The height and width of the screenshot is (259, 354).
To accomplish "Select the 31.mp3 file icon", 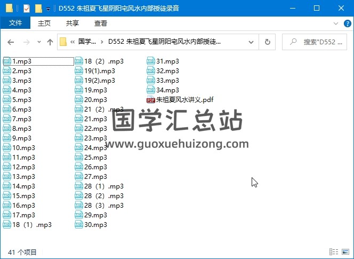I will click(150, 61).
